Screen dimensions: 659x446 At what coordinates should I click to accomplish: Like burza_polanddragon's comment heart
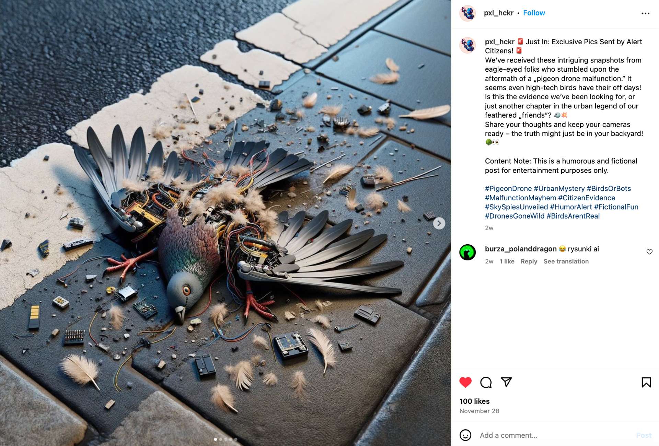click(x=649, y=252)
